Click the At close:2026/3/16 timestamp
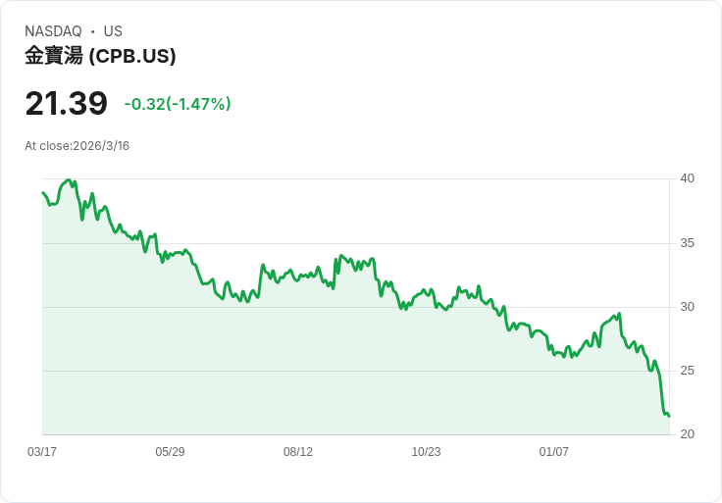The image size is (722, 503). point(77,146)
